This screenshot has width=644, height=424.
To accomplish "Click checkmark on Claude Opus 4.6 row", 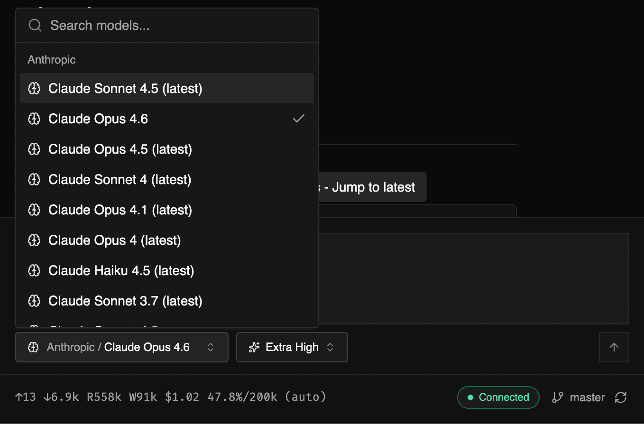I will pos(298,119).
